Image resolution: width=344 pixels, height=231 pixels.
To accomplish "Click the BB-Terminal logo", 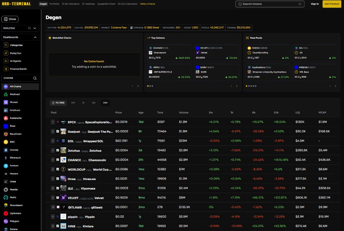I will [x=16, y=4].
